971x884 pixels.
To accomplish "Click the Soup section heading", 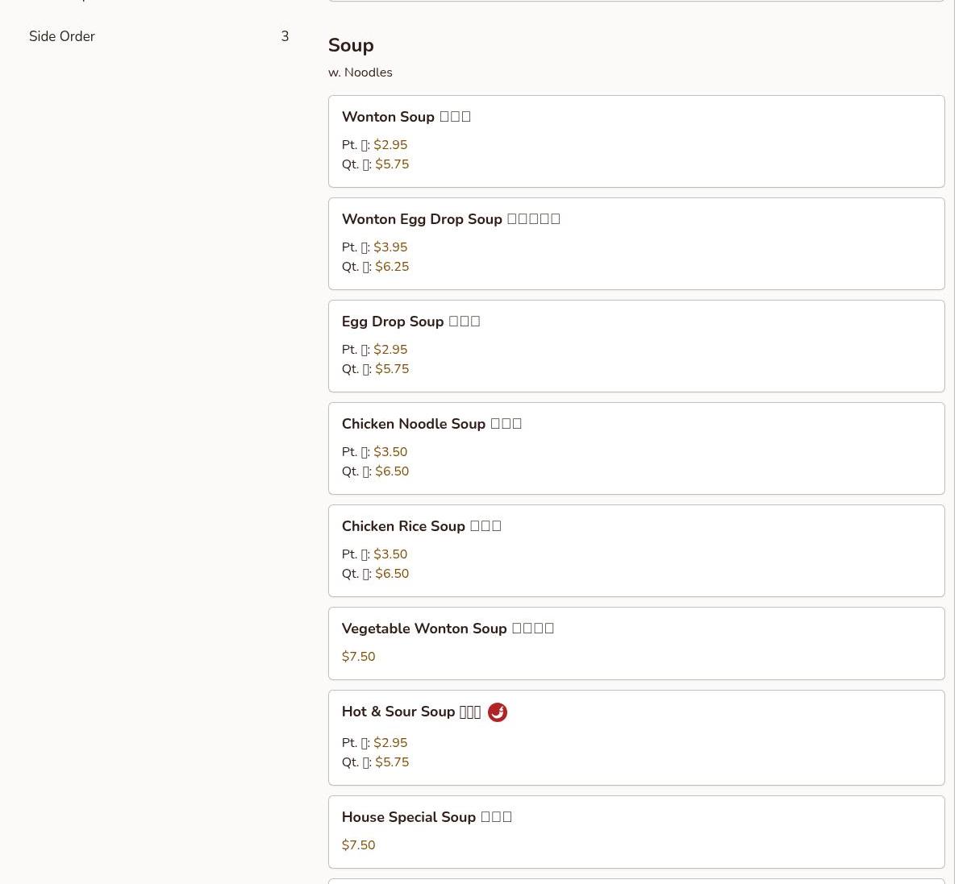I will point(351,46).
